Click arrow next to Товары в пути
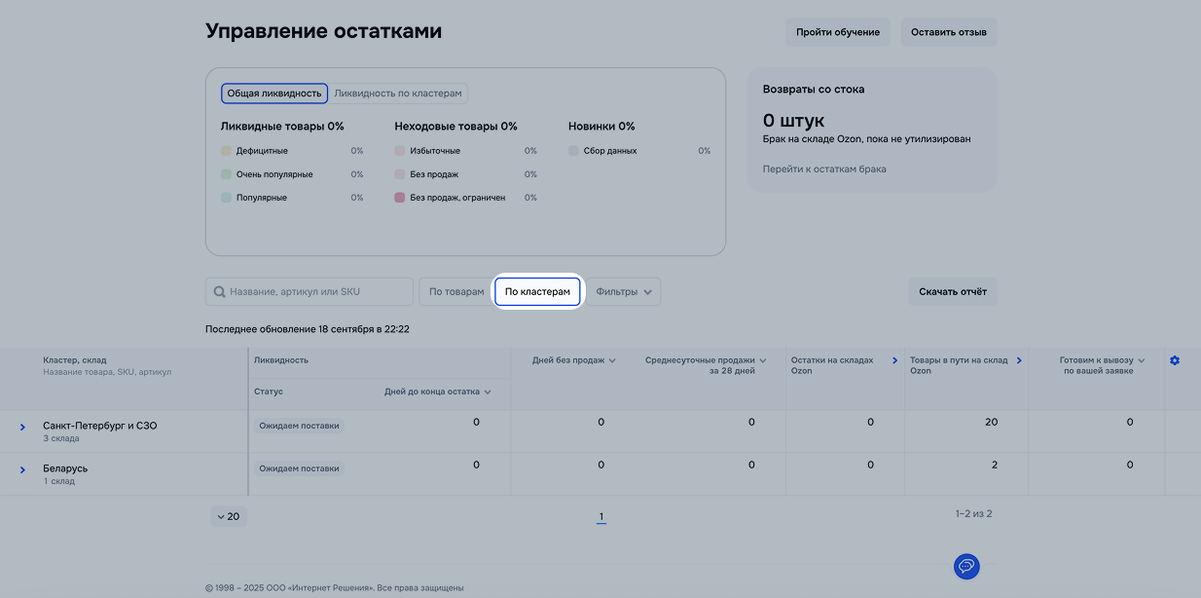Viewport: 1201px width, 598px height. (x=1019, y=360)
